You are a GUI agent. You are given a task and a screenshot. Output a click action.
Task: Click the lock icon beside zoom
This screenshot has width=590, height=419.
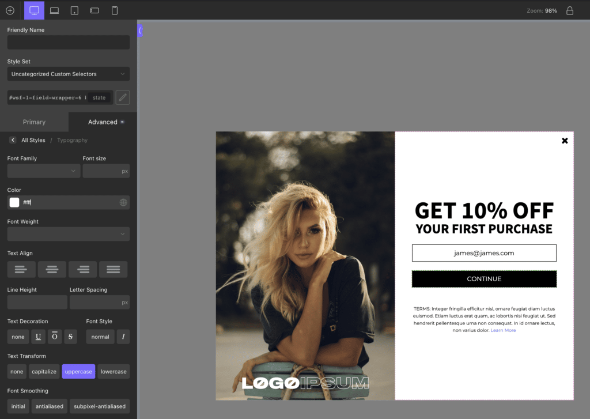click(570, 10)
